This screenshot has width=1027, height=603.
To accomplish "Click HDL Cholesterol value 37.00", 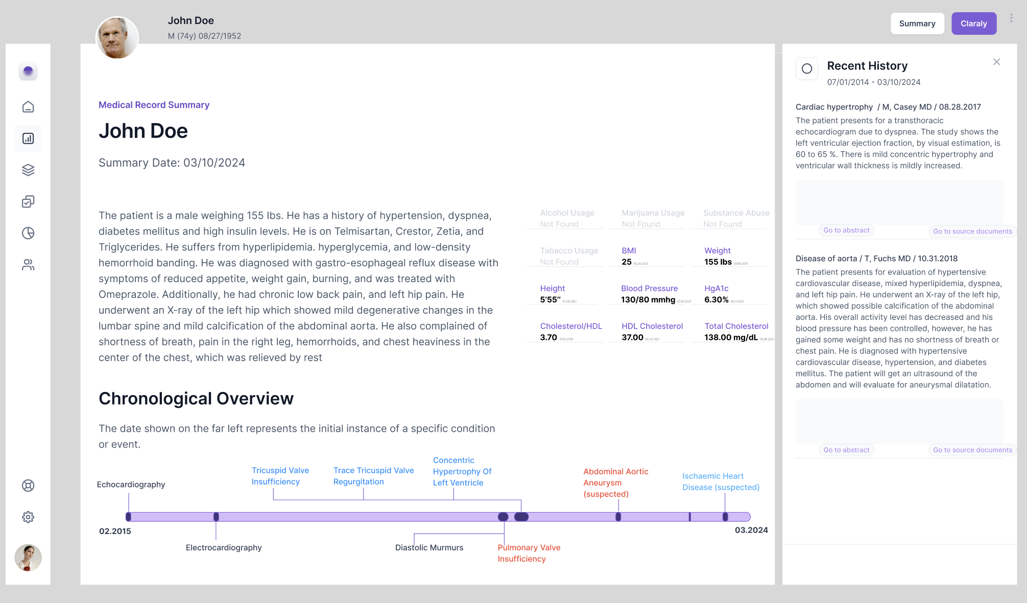I will (632, 337).
